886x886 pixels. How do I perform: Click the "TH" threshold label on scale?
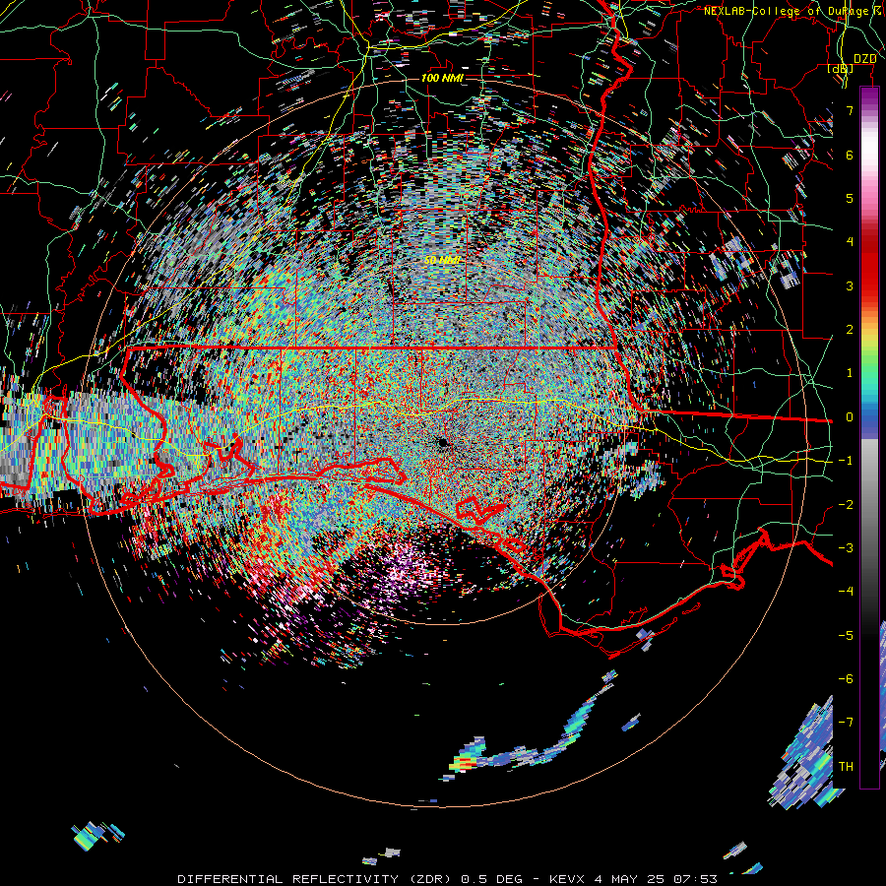(846, 767)
